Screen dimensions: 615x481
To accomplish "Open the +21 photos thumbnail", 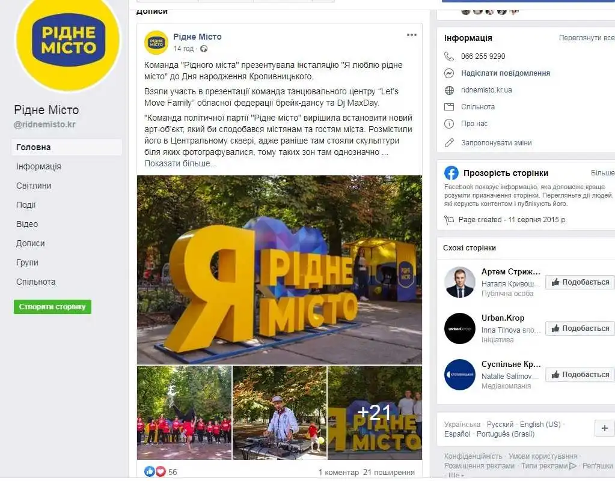I will click(375, 413).
